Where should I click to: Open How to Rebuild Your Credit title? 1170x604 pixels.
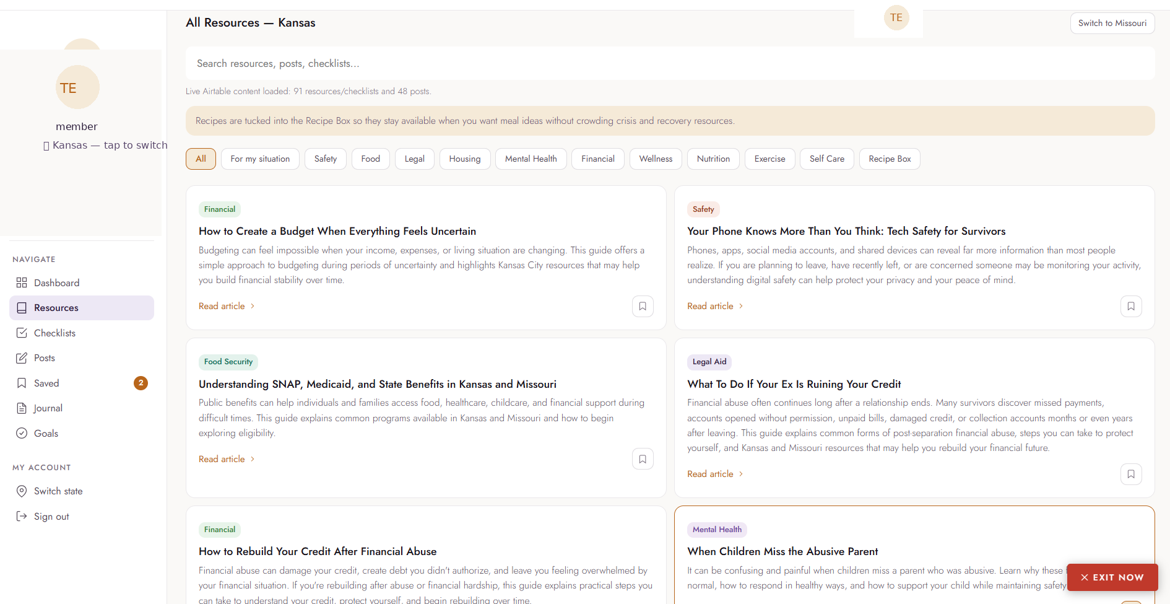(x=318, y=551)
